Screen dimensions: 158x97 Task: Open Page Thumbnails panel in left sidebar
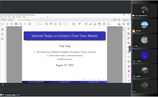[x=3, y=29]
